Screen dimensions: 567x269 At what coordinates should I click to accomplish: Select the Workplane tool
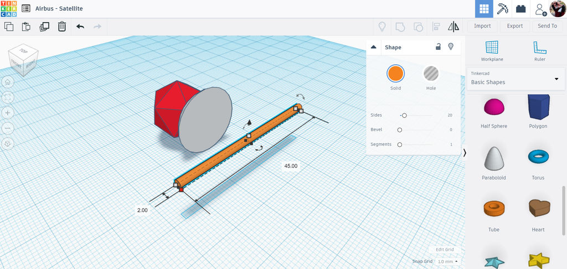(492, 51)
